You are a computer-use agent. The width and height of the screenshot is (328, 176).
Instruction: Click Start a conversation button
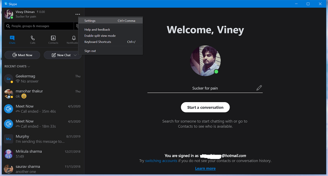point(205,107)
